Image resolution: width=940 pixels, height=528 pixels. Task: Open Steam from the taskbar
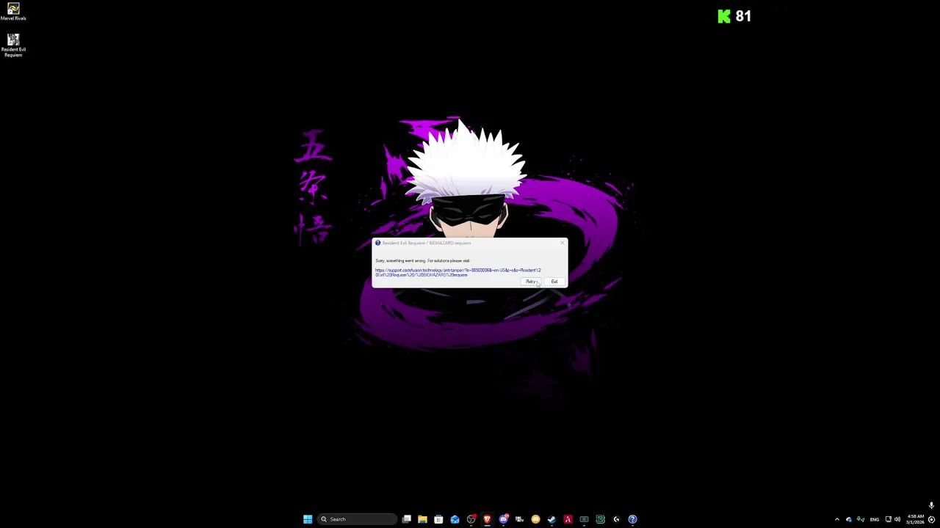tap(552, 519)
